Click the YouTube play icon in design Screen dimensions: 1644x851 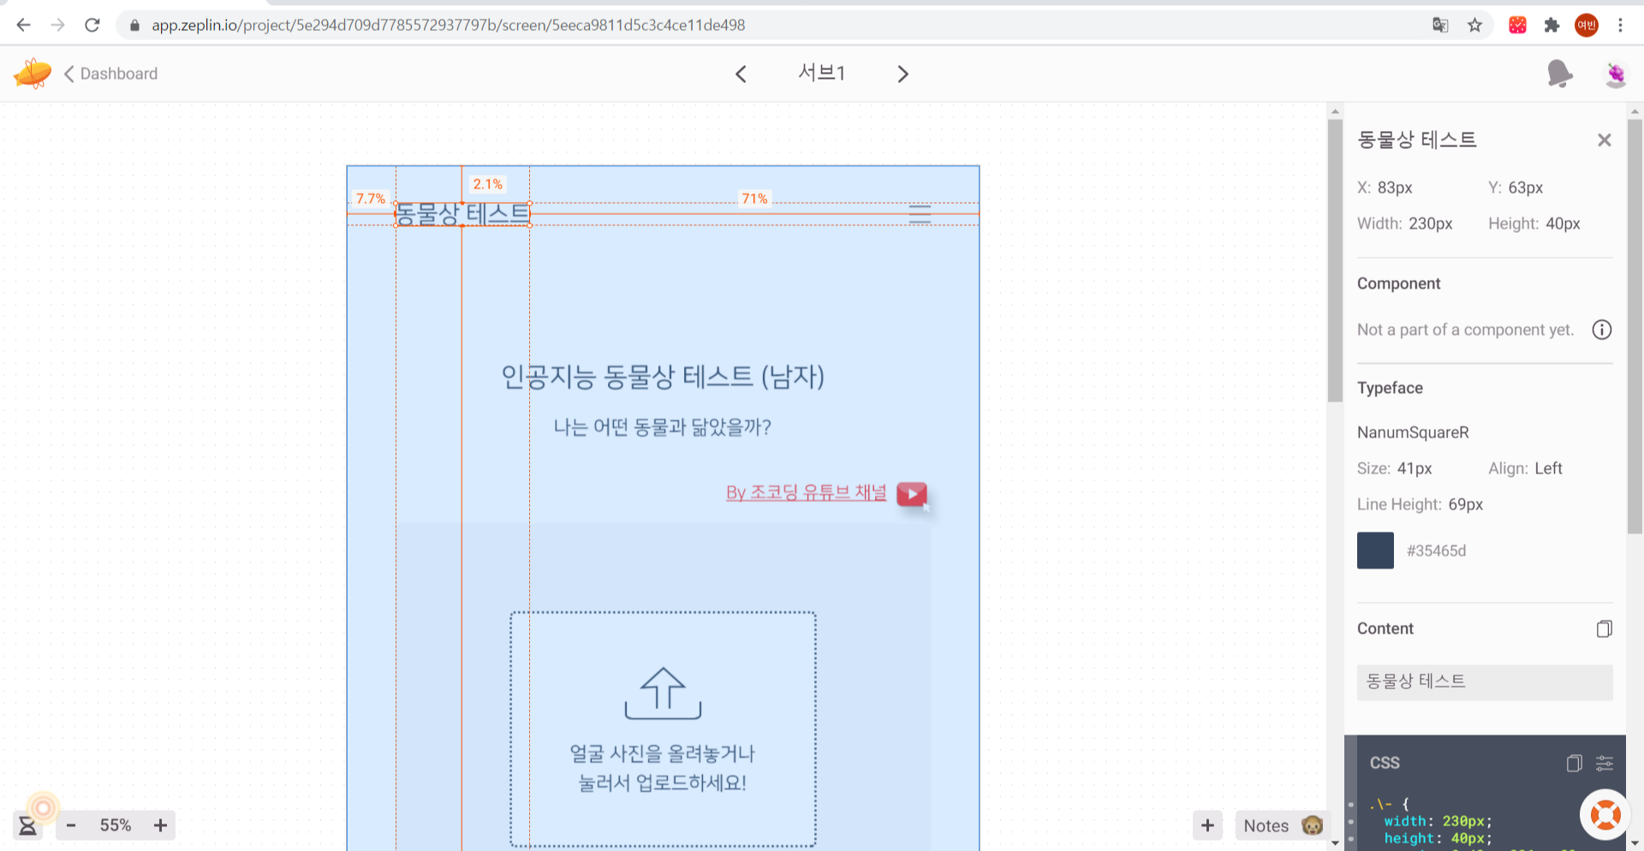[x=912, y=494]
